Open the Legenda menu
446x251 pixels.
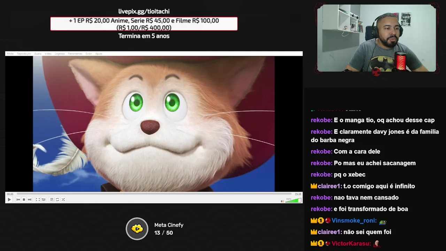coord(60,54)
